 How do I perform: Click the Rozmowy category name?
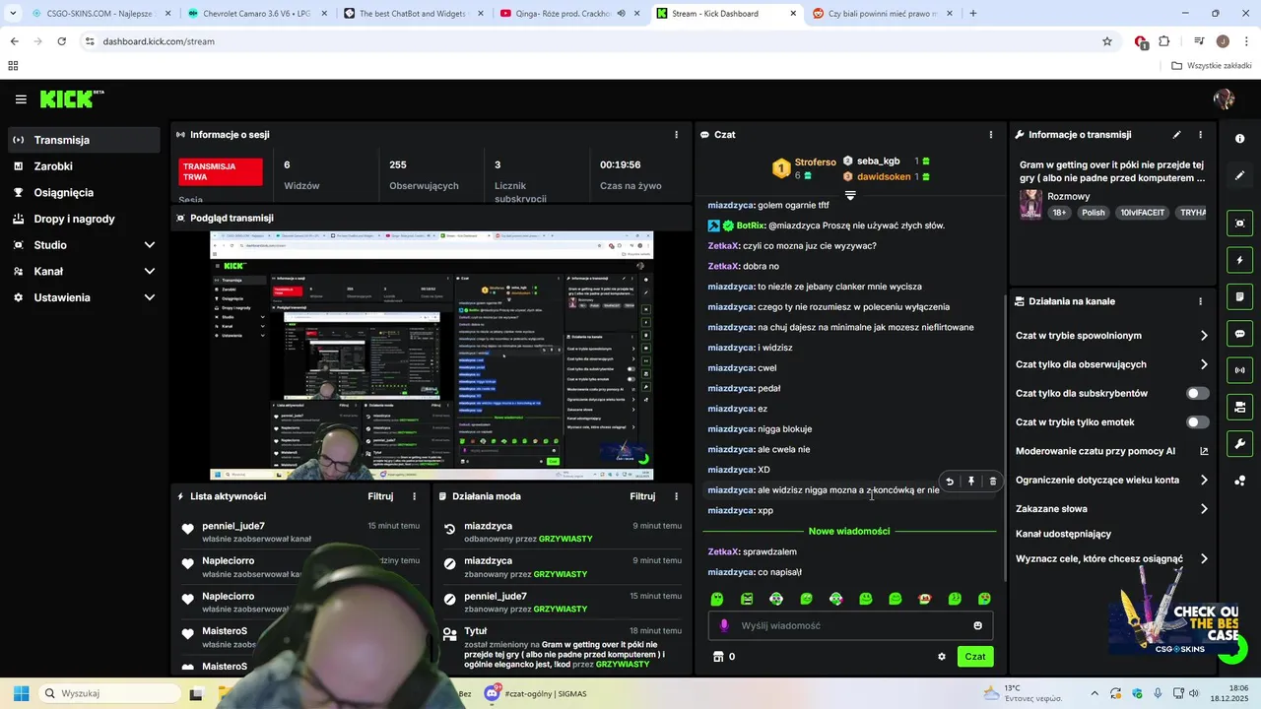(1069, 197)
